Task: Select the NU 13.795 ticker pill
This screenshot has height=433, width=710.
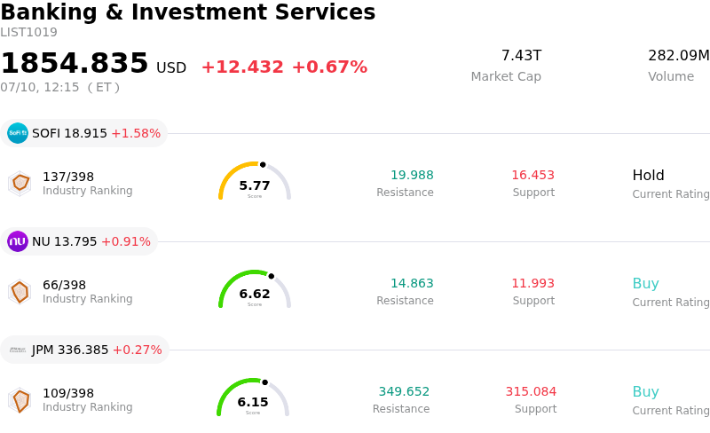Action: point(79,241)
